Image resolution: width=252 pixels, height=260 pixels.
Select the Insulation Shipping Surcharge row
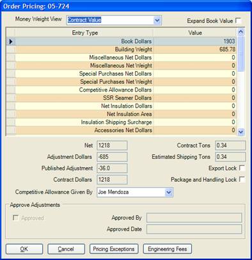coord(122,122)
